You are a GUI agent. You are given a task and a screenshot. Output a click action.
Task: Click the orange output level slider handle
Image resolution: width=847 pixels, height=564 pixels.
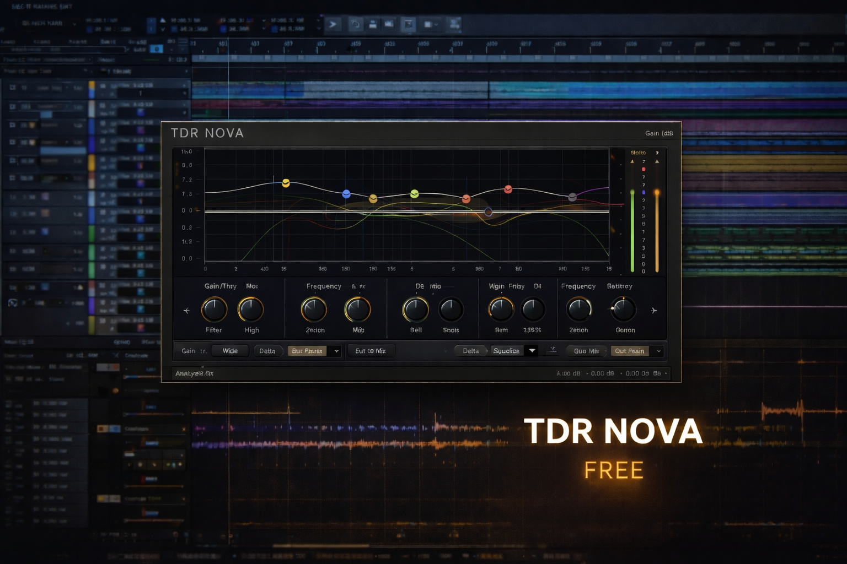[657, 193]
